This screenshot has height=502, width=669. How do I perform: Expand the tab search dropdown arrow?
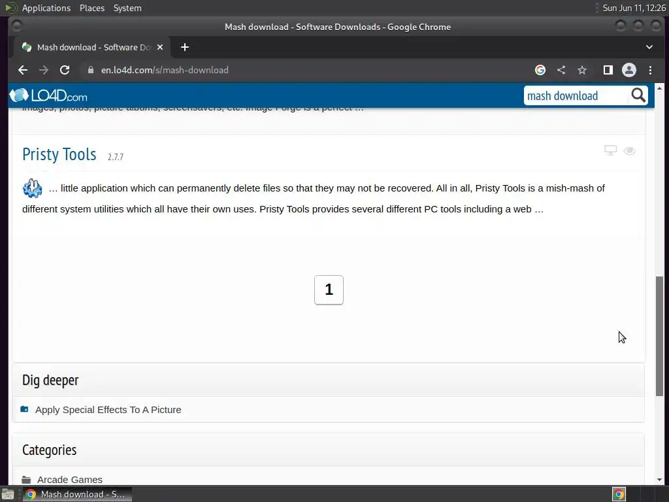(649, 47)
